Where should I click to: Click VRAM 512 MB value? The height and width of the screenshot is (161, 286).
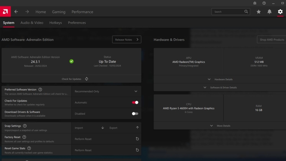(259, 62)
